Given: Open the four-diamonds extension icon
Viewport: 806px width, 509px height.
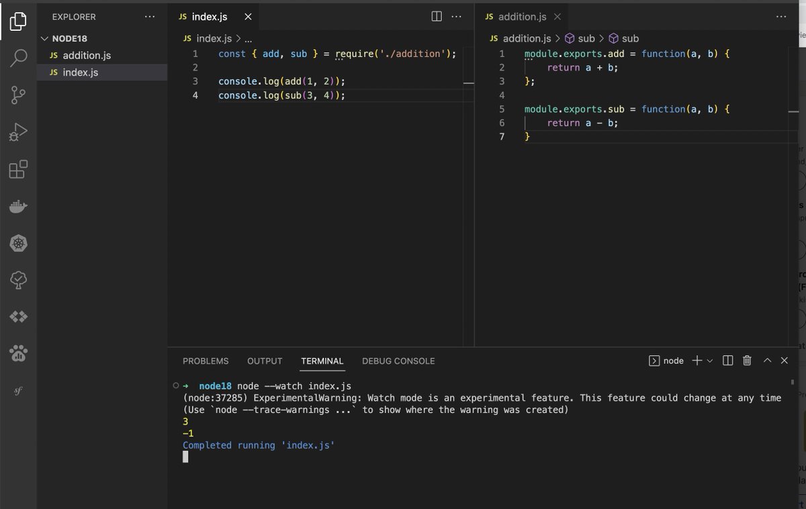Looking at the screenshot, I should (18, 316).
